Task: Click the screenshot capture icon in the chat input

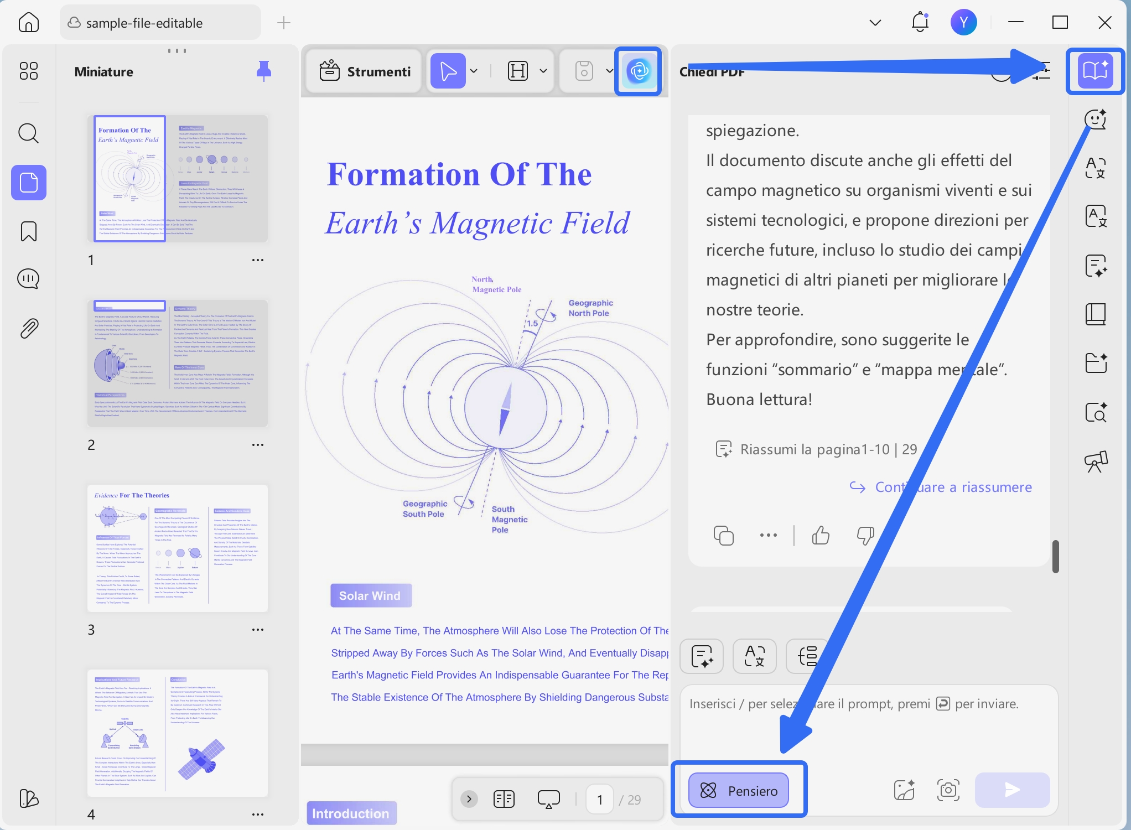Action: [948, 790]
